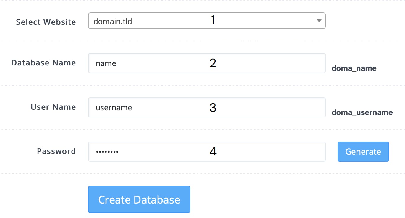The image size is (405, 218).
Task: Click the Select Website label
Action: pos(46,22)
